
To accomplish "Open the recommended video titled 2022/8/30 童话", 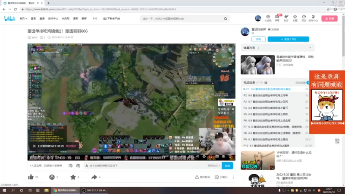I will (294, 176).
